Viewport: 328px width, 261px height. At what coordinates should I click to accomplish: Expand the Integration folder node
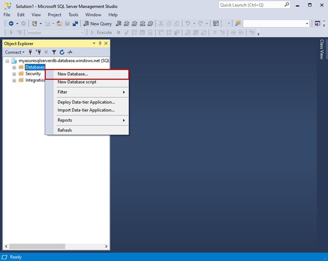(14, 80)
